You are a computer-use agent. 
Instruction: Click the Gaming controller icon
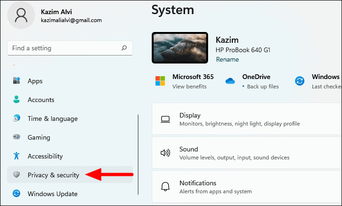[x=16, y=137]
